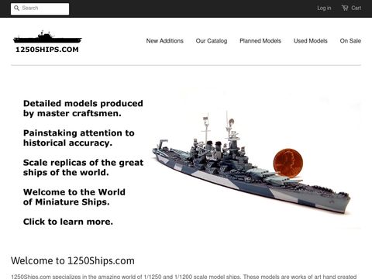Open Used Models menu item
Viewport: 372px width, 279px height.
pyautogui.click(x=311, y=41)
